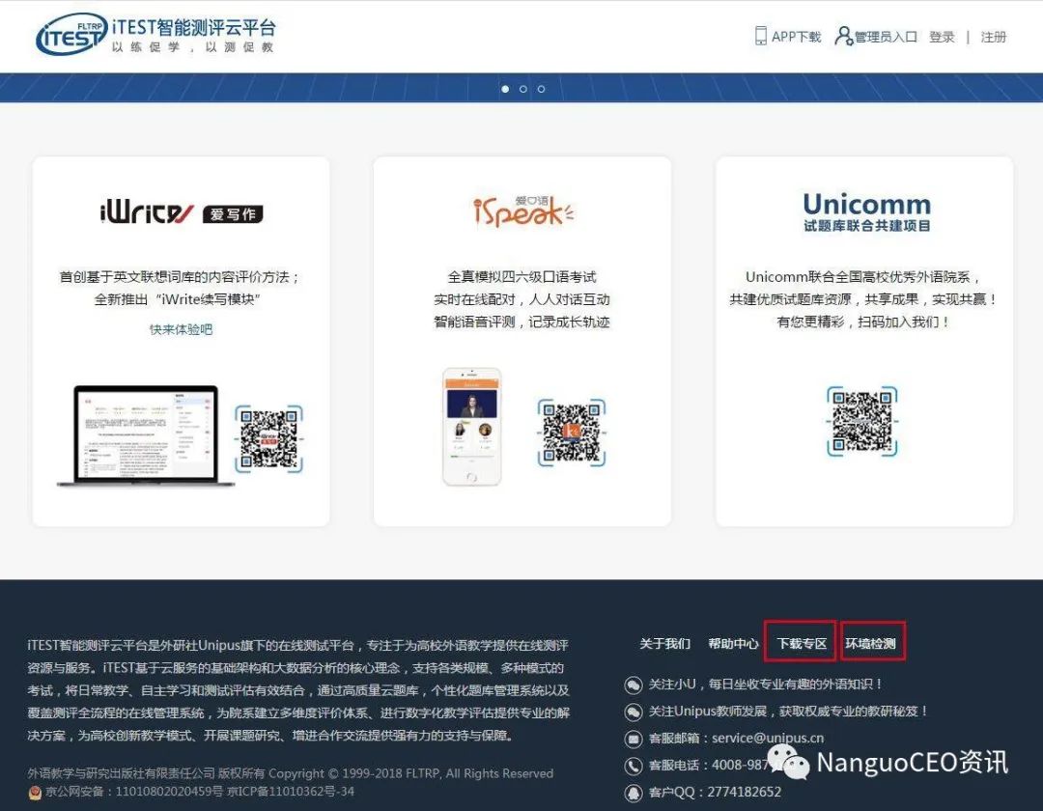This screenshot has height=811, width=1043.
Task: Click 登录 to log in
Action: coord(942,37)
